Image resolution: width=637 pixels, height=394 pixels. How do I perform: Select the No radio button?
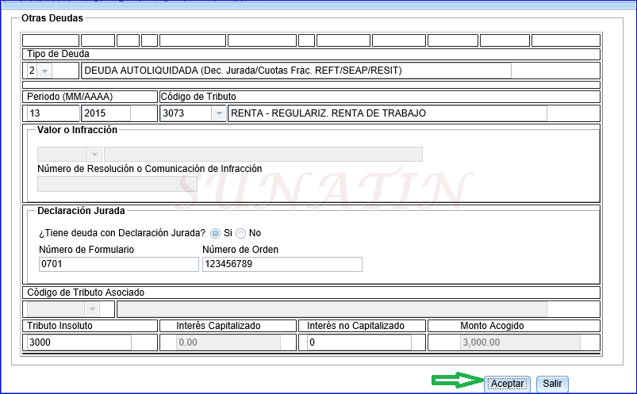pos(241,233)
